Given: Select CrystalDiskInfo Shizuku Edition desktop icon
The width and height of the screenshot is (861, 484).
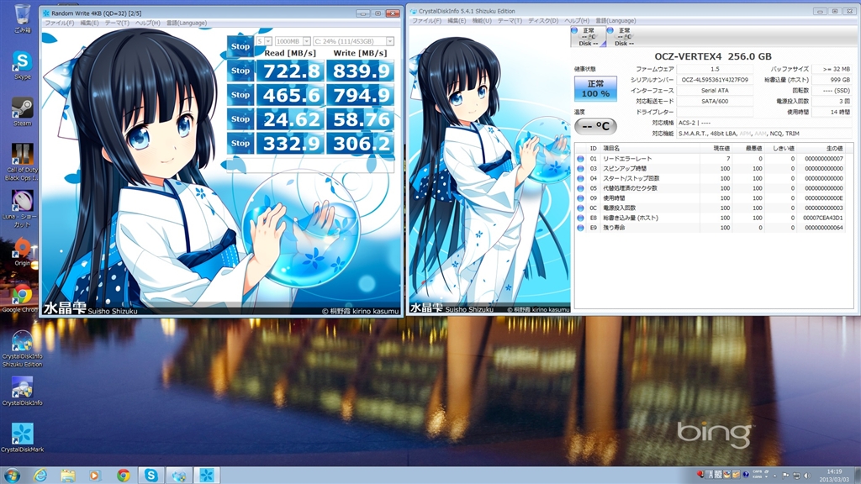Looking at the screenshot, I should (x=23, y=349).
